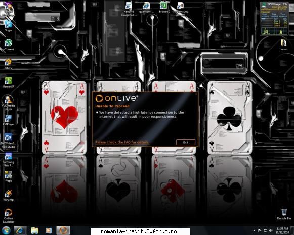The height and width of the screenshot is (235, 294).
Task: Click Exit in the OnLive dialog
Action: tap(185, 142)
